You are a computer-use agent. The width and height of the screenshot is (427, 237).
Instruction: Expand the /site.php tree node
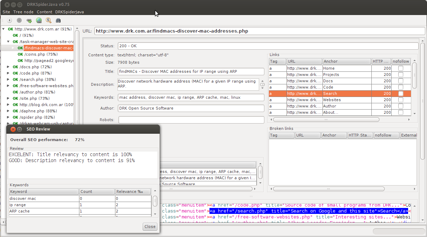pos(8,98)
